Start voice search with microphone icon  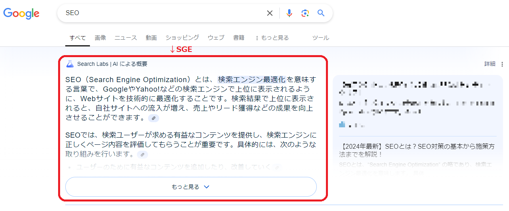click(289, 13)
